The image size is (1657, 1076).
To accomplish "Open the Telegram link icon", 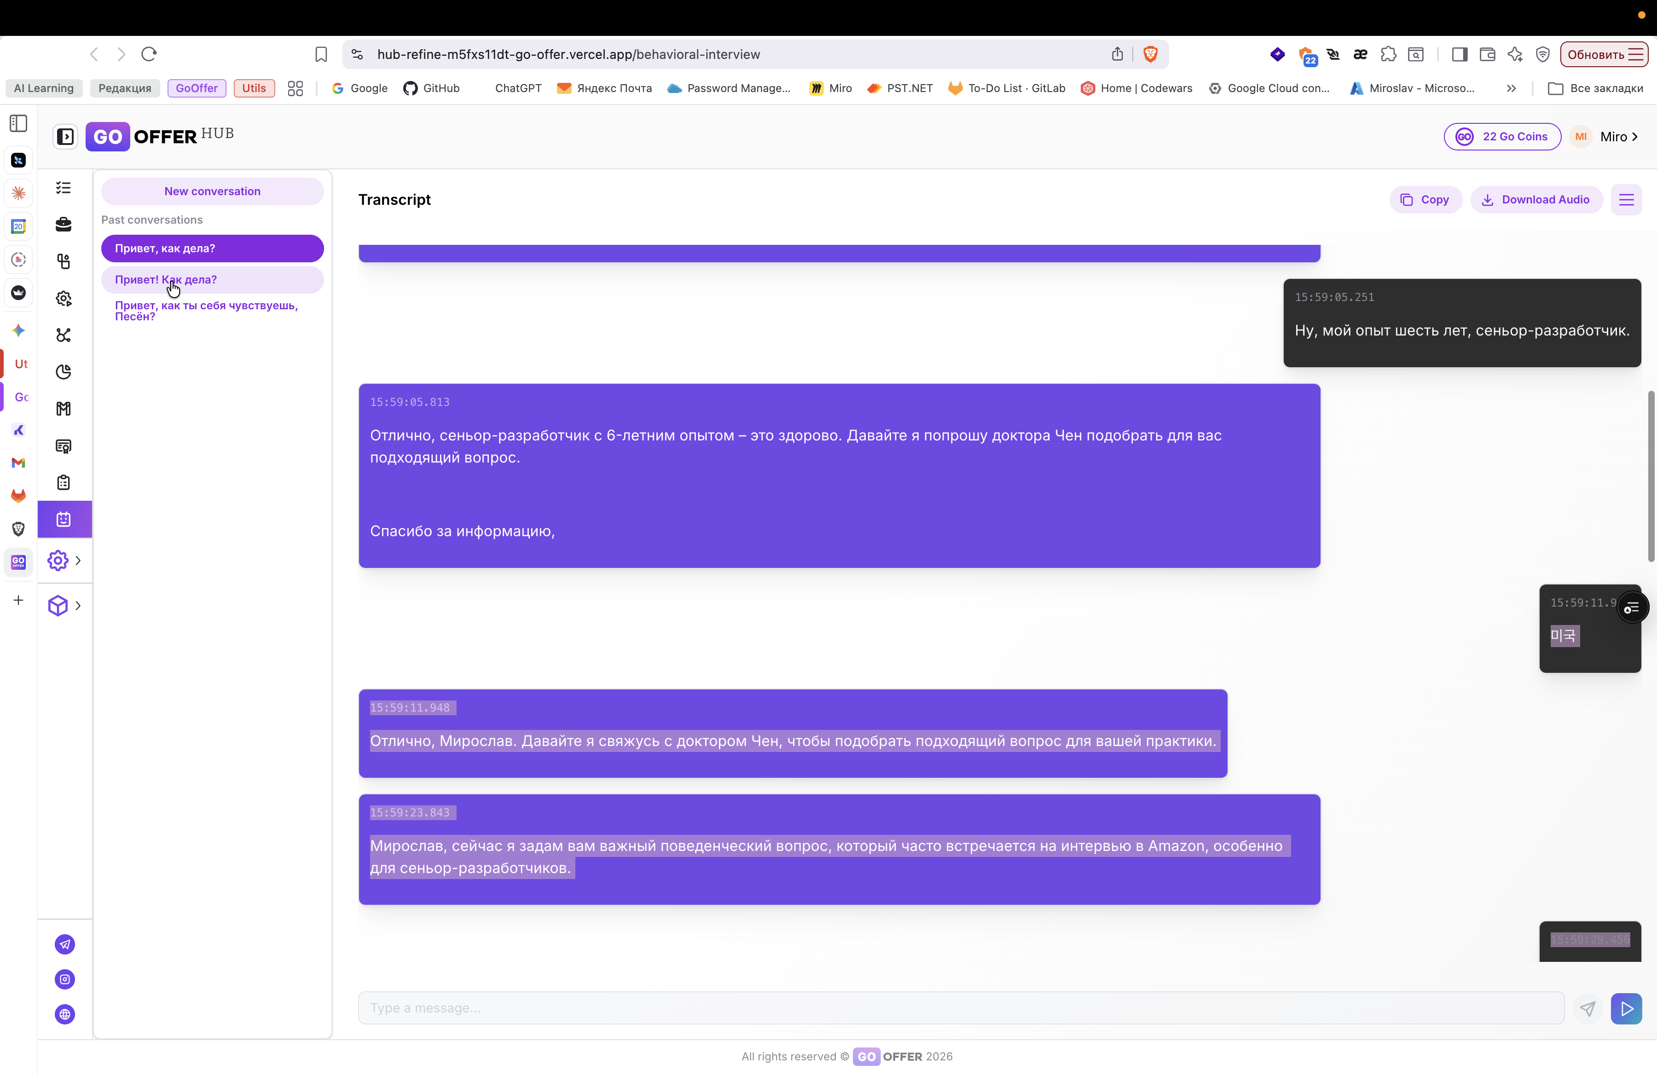I will (65, 944).
